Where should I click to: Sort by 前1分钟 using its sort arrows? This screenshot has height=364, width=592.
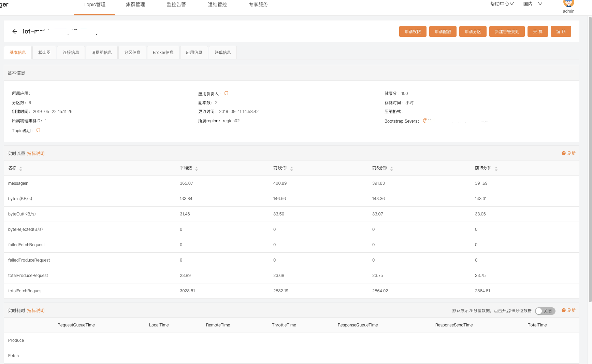point(292,168)
